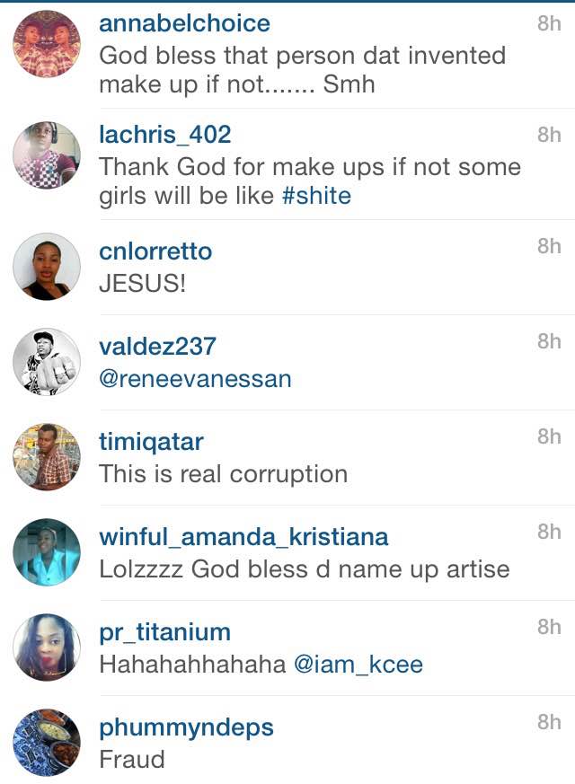
Task: Tap valdez237's black-and-white avatar
Action: 47,362
